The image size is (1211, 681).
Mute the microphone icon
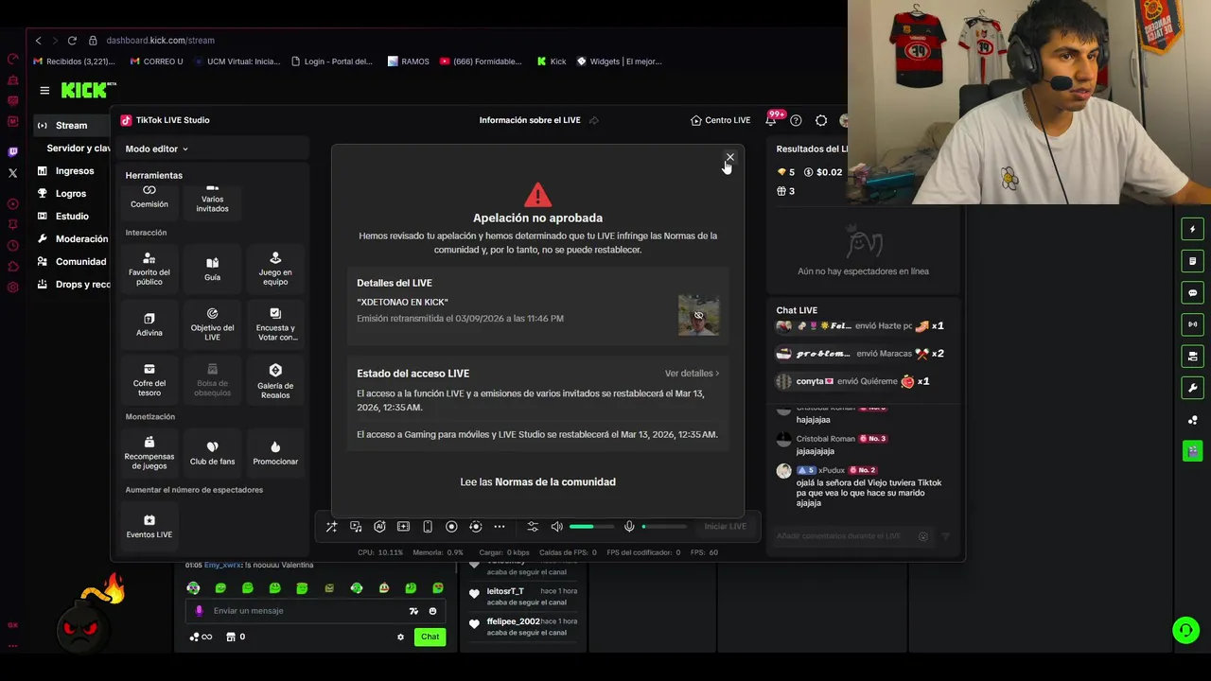pos(629,527)
